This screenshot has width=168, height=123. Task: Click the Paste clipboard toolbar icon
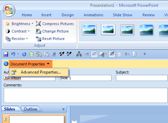[x=47, y=54]
